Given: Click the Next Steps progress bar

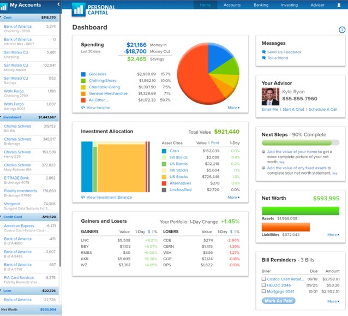Looking at the screenshot, I should click(x=301, y=142).
